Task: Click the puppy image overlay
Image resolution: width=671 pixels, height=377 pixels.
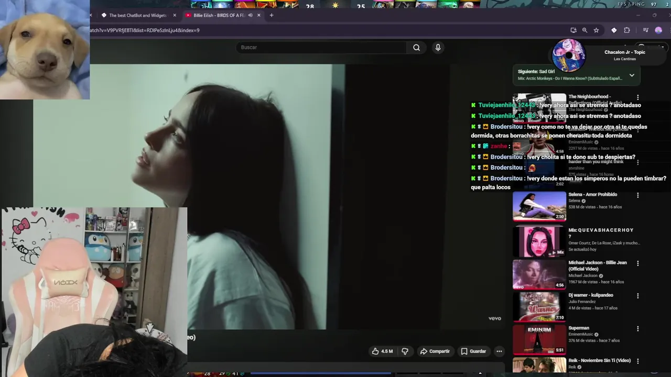Action: [45, 50]
